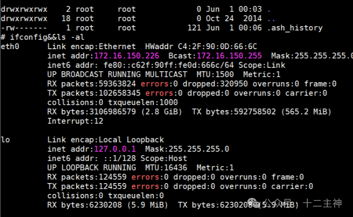This screenshot has height=217, width=353.
Task: Click the 十二主神 watermark text
Action: 323,203
